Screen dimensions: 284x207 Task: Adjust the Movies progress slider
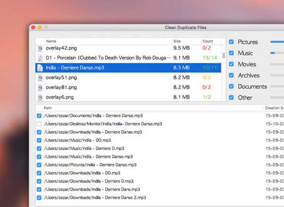pyautogui.click(x=277, y=64)
